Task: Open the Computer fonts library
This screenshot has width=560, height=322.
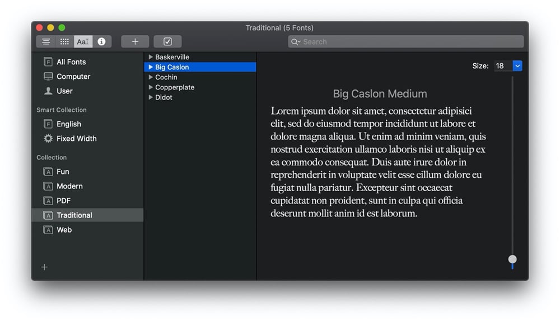Action: point(73,77)
